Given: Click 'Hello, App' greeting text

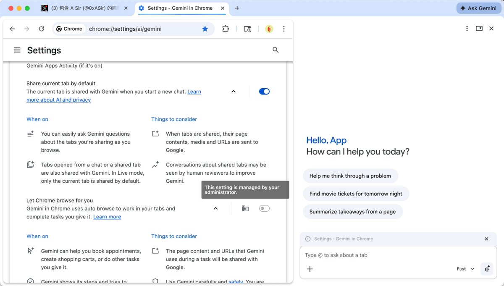Looking at the screenshot, I should coord(326,140).
